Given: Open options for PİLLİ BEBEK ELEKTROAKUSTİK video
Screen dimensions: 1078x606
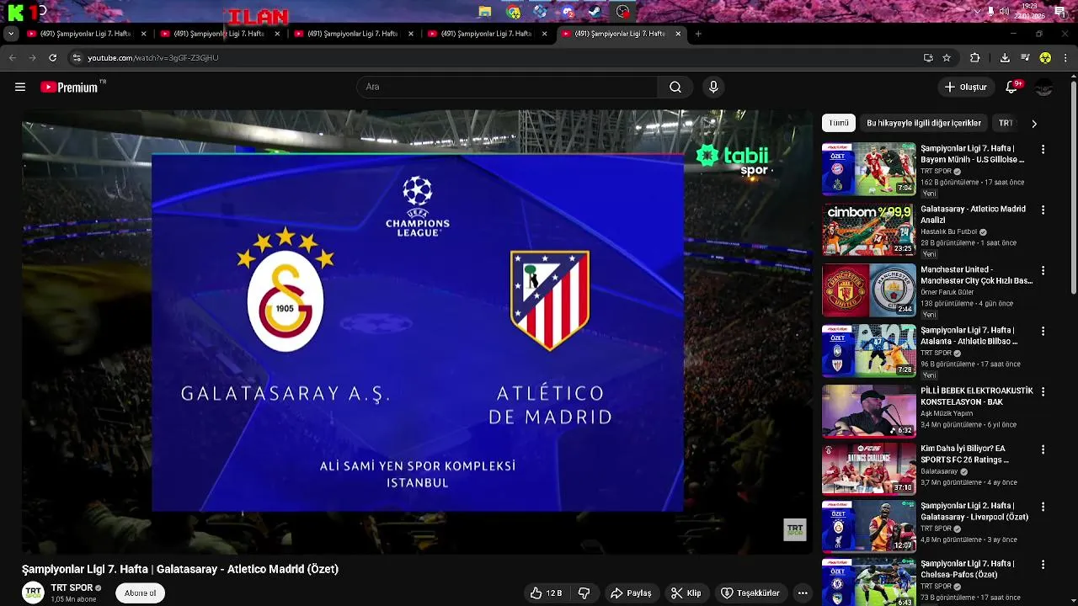Looking at the screenshot, I should [1043, 392].
